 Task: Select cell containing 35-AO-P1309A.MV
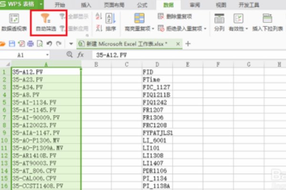coord(46,148)
